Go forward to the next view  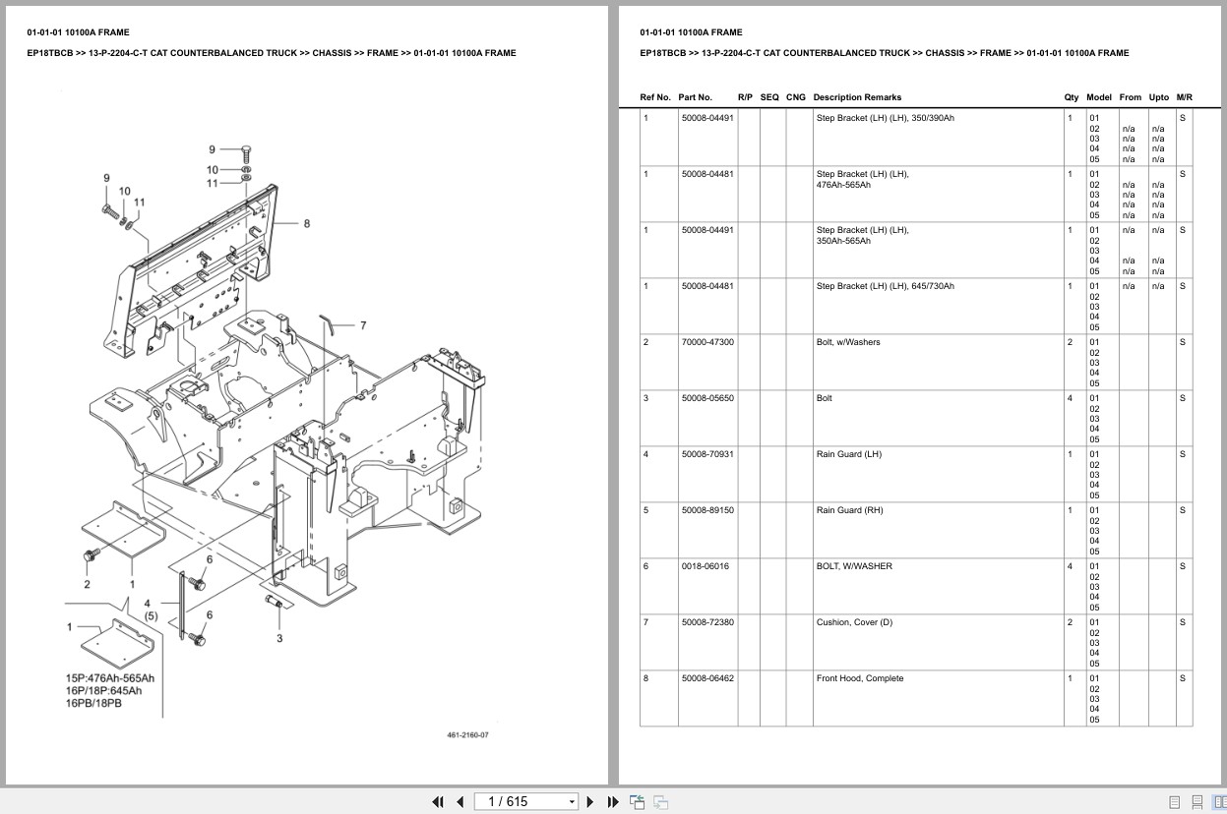[660, 802]
